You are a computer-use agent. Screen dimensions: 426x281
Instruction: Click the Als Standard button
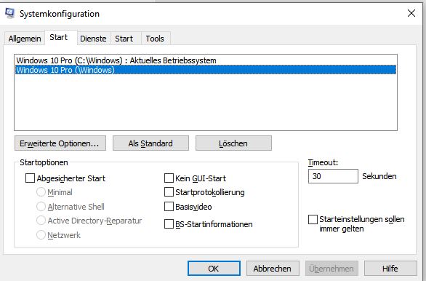tap(150, 143)
